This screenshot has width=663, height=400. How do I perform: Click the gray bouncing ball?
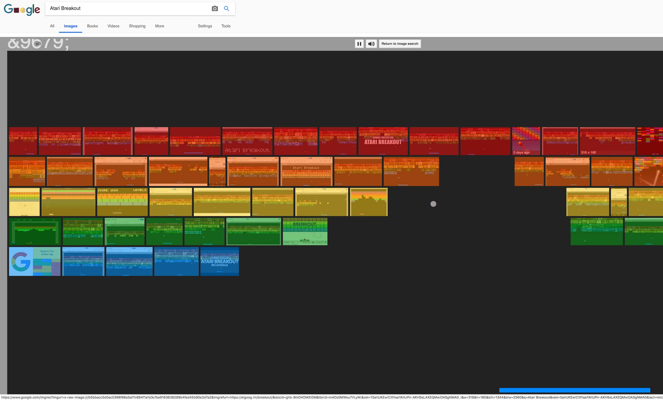(x=433, y=204)
